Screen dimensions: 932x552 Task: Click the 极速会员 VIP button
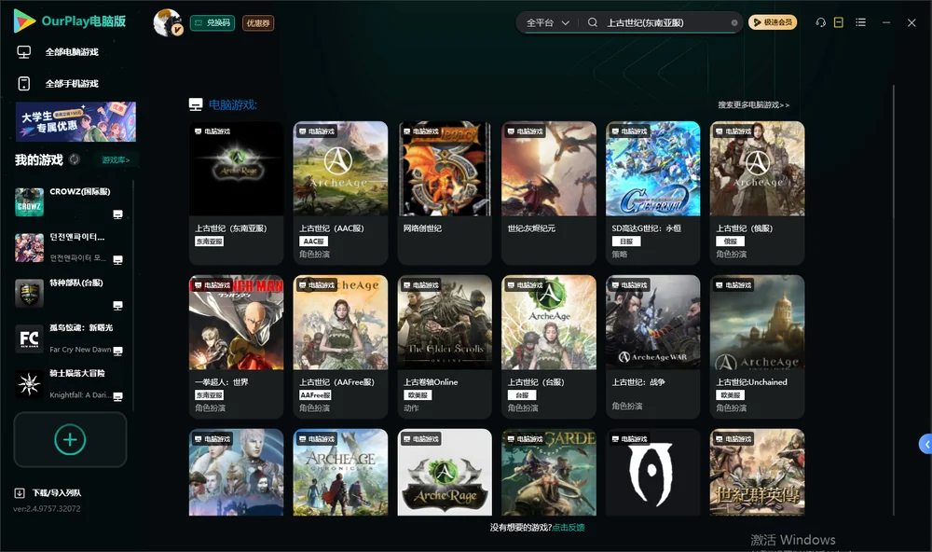pyautogui.click(x=773, y=22)
